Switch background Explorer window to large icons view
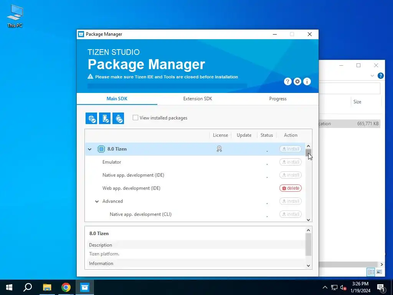393x295 pixels. click(x=379, y=272)
